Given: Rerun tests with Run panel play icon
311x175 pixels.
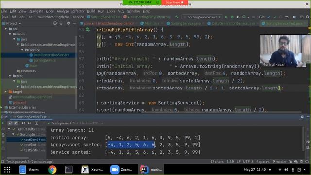Looking at the screenshot, I should (x=3, y=123).
